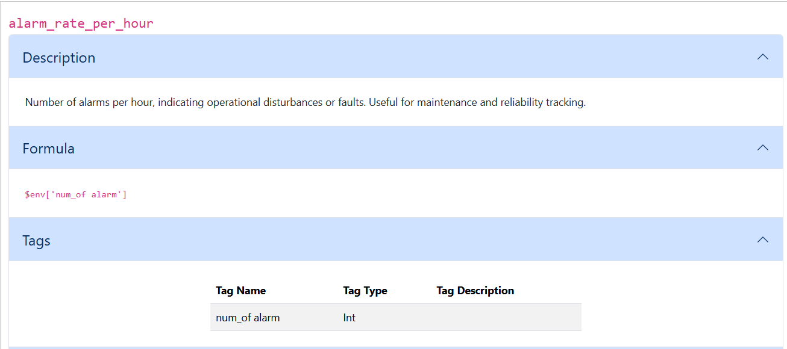Image resolution: width=787 pixels, height=349 pixels.
Task: Click the Tag Type column header
Action: pyautogui.click(x=365, y=291)
